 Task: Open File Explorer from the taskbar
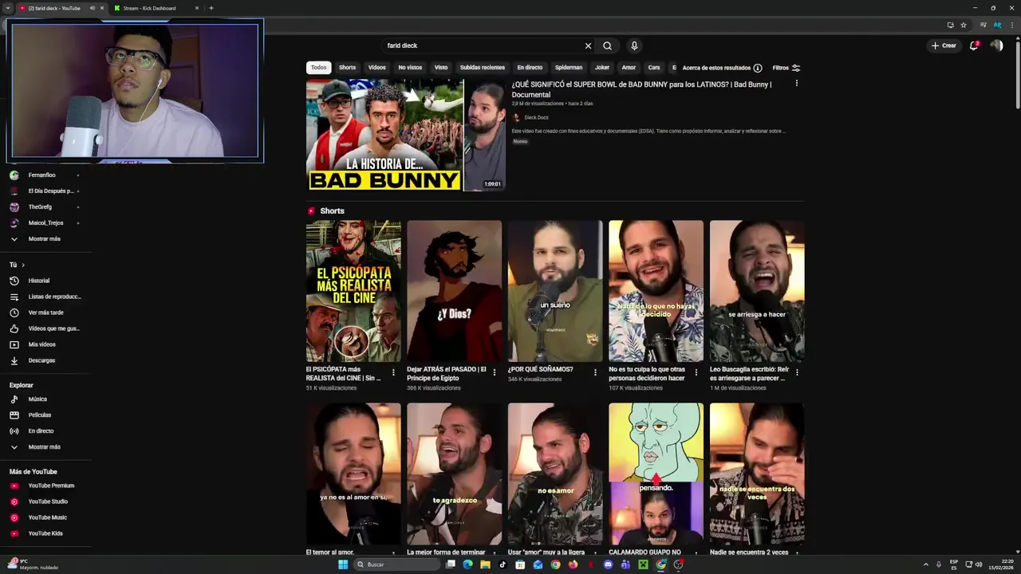point(485,564)
